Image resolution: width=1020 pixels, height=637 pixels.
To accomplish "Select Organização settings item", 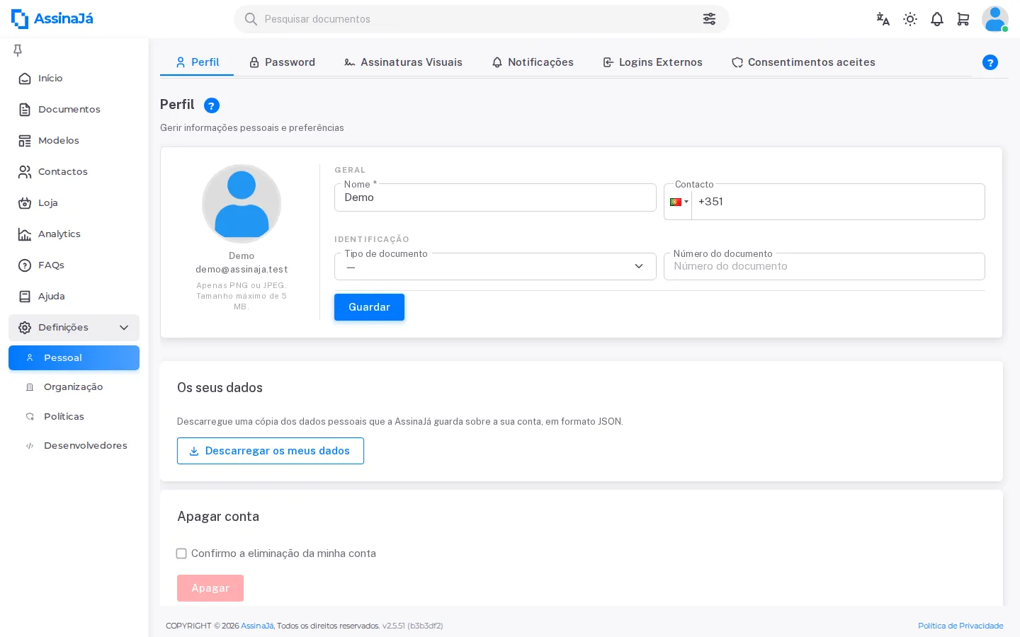I will (x=74, y=387).
